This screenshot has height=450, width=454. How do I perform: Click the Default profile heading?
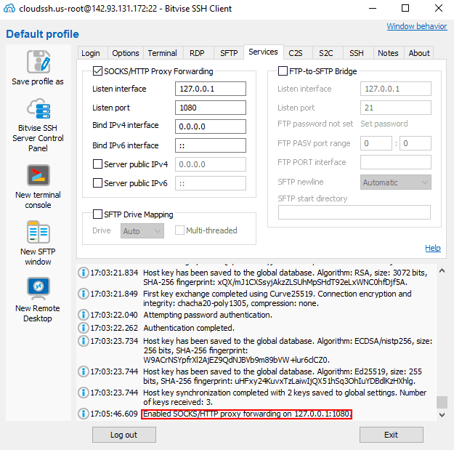pos(42,34)
